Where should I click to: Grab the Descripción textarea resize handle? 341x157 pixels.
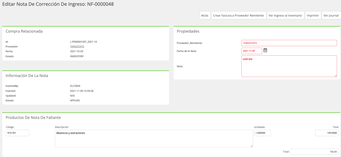(251, 146)
